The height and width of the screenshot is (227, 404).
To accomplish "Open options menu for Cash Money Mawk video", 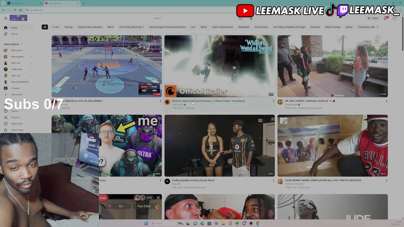I will [386, 181].
